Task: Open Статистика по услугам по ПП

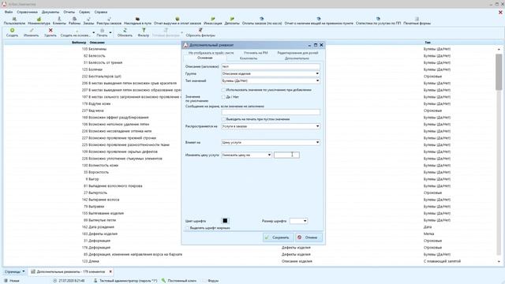Action: point(379,21)
